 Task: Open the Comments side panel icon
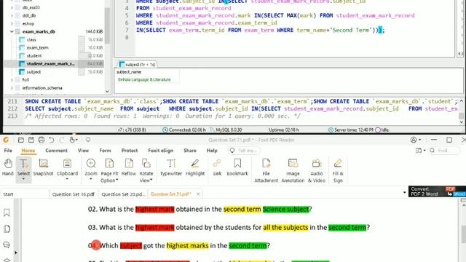pyautogui.click(x=7, y=245)
